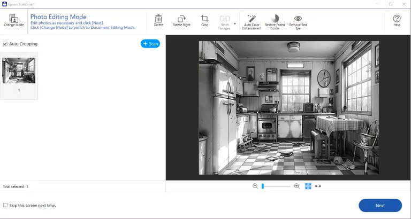411x219 pixels.
Task: Open Help
Action: (x=397, y=20)
